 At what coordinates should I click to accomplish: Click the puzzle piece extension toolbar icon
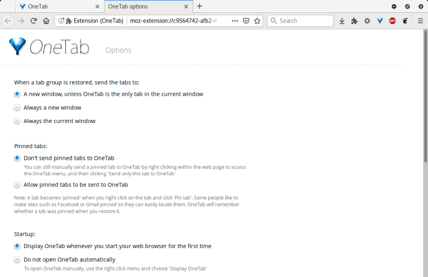pos(354,21)
